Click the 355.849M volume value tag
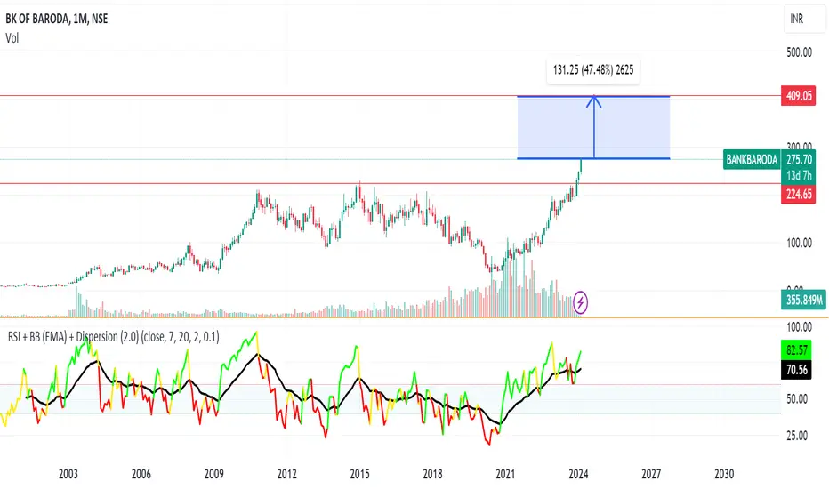This screenshot has width=829, height=489. tap(804, 301)
